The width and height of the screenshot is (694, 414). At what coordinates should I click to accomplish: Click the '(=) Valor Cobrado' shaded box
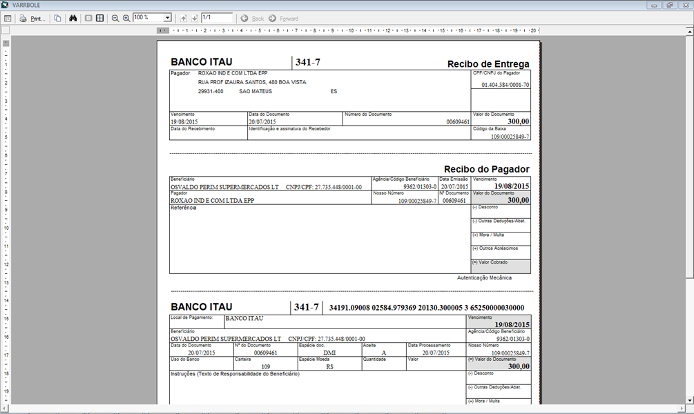pyautogui.click(x=501, y=266)
